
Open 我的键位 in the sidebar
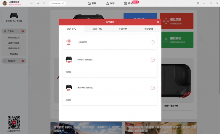pyautogui.click(x=14, y=54)
